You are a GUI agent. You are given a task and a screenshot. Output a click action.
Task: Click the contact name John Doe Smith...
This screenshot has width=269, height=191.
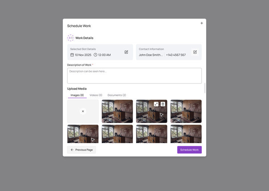151,55
